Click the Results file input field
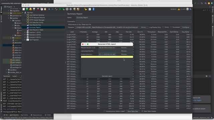The width and height of the screenshot is (214, 120). [107, 48]
